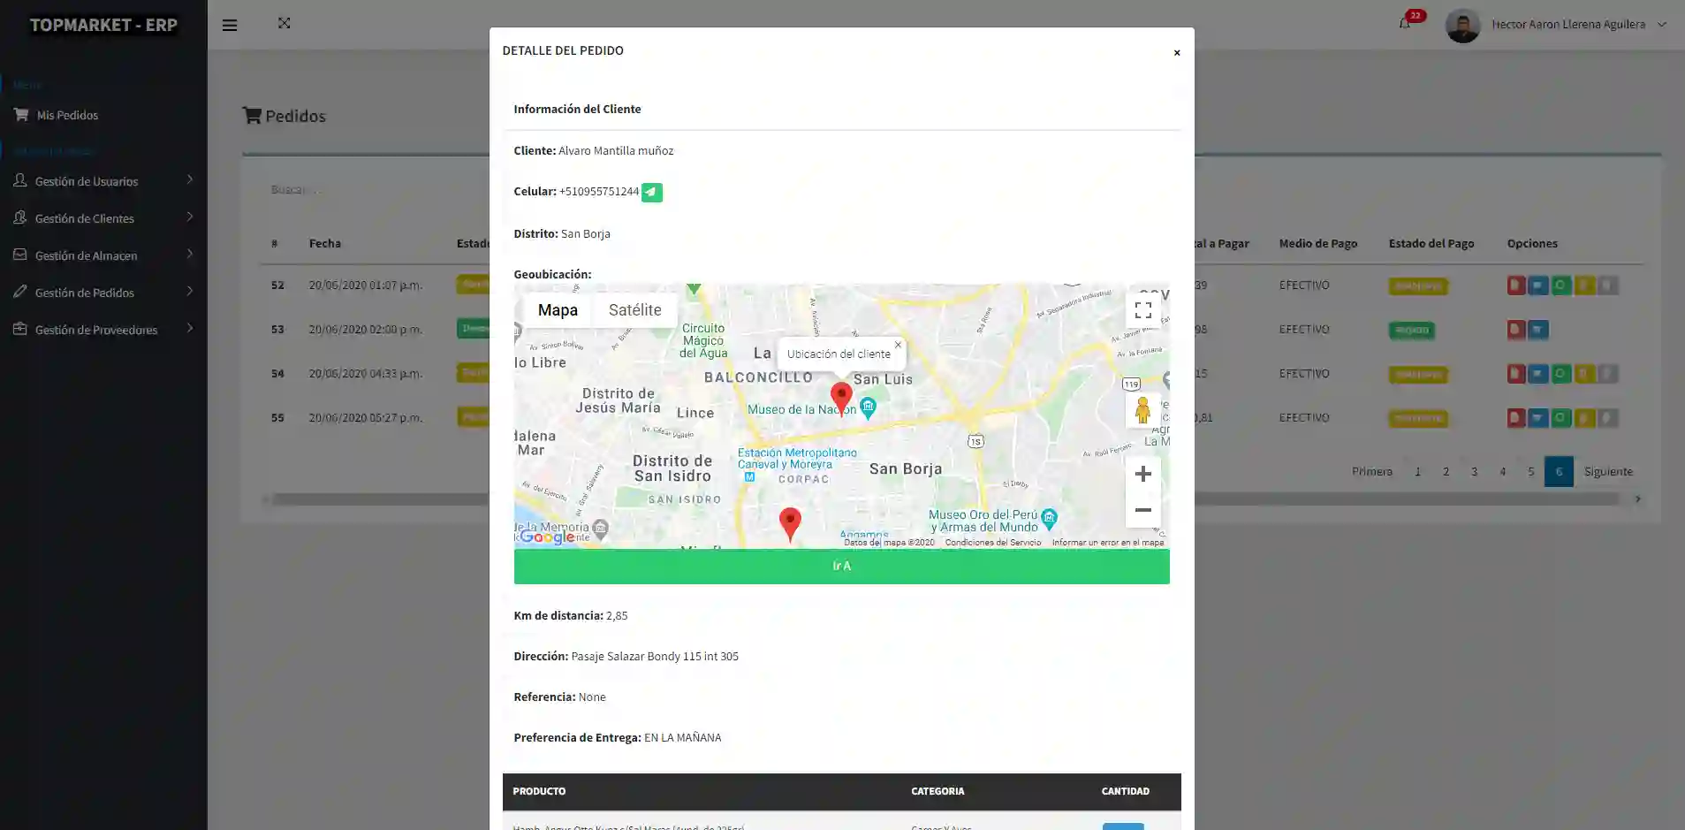Zoom out on the map
This screenshot has width=1685, height=830.
coord(1142,511)
